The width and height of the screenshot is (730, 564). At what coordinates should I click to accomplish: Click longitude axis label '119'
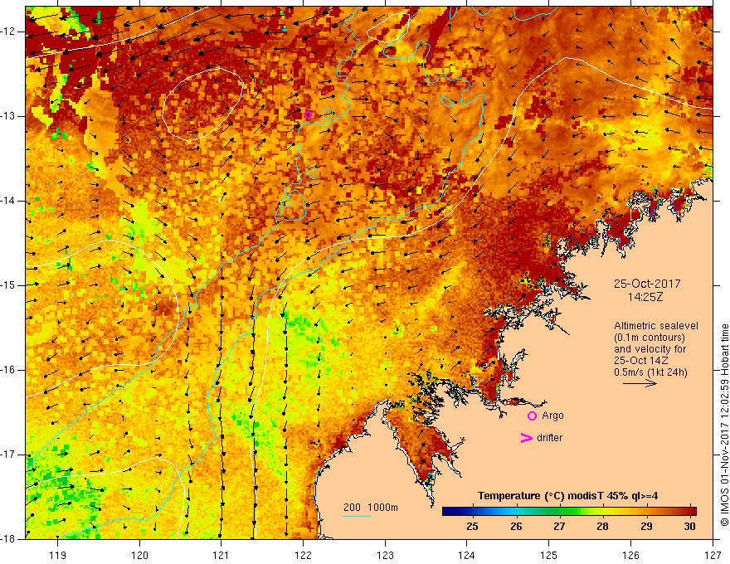coord(58,555)
